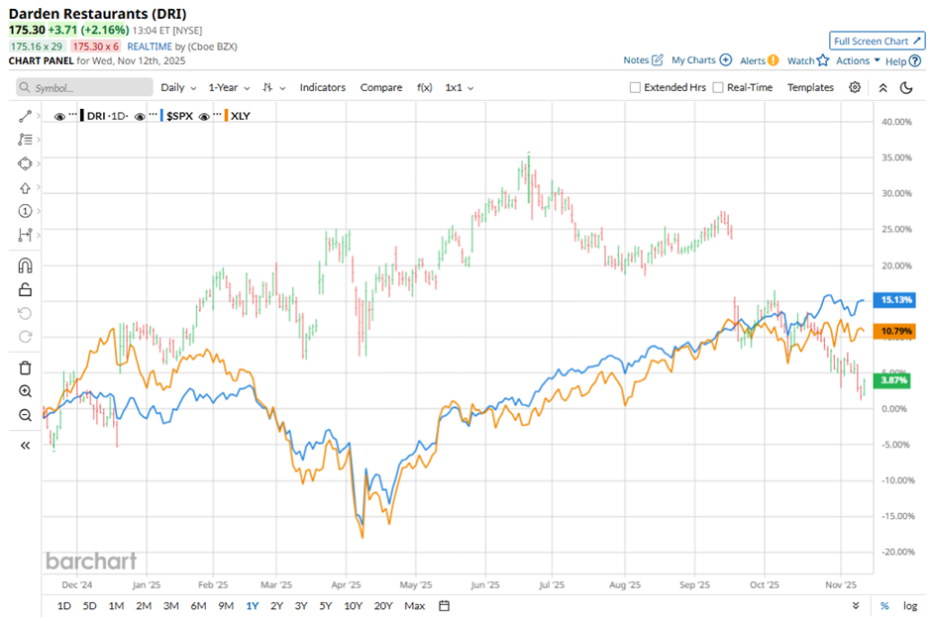Select the 6M time range
Screen dimensions: 931x621
click(x=198, y=605)
